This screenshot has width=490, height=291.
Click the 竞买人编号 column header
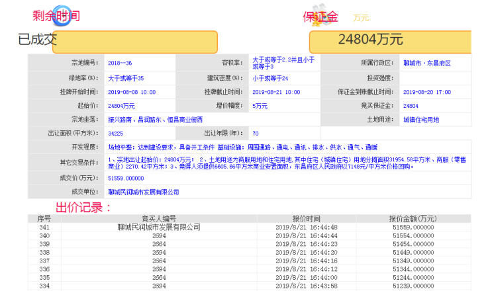pyautogui.click(x=159, y=218)
